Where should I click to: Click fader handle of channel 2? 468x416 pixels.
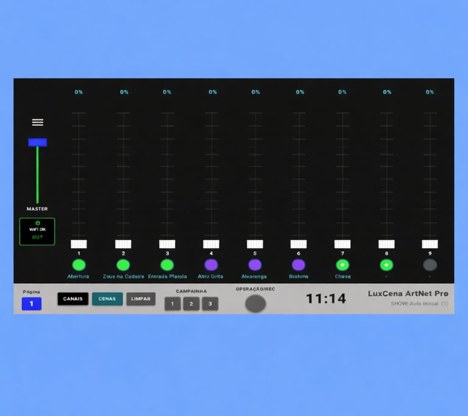click(x=123, y=244)
